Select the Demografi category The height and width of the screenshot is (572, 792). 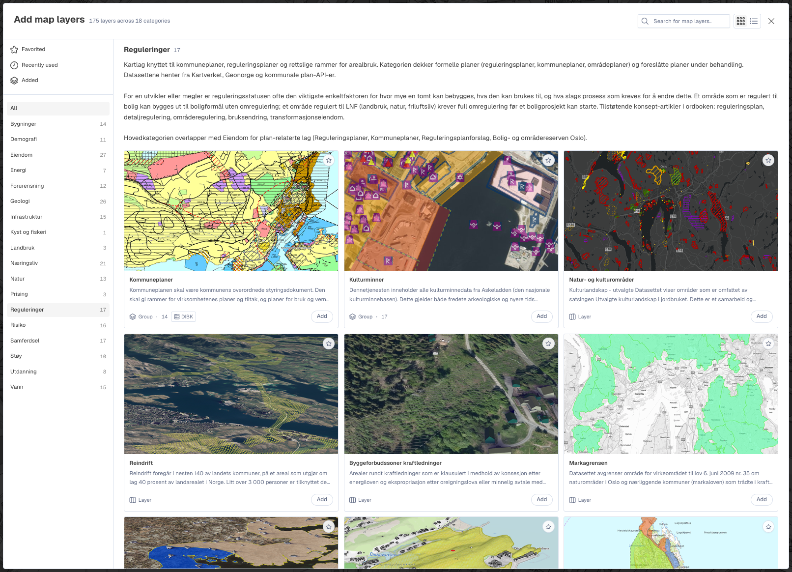tap(58, 139)
